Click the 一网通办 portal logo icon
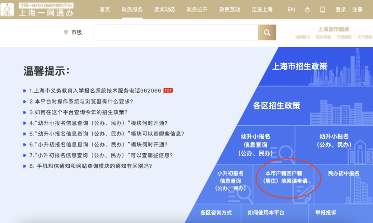 tap(7, 10)
